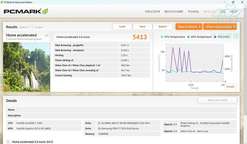
Task: Click the 100.4 fps value
Action: (126, 75)
